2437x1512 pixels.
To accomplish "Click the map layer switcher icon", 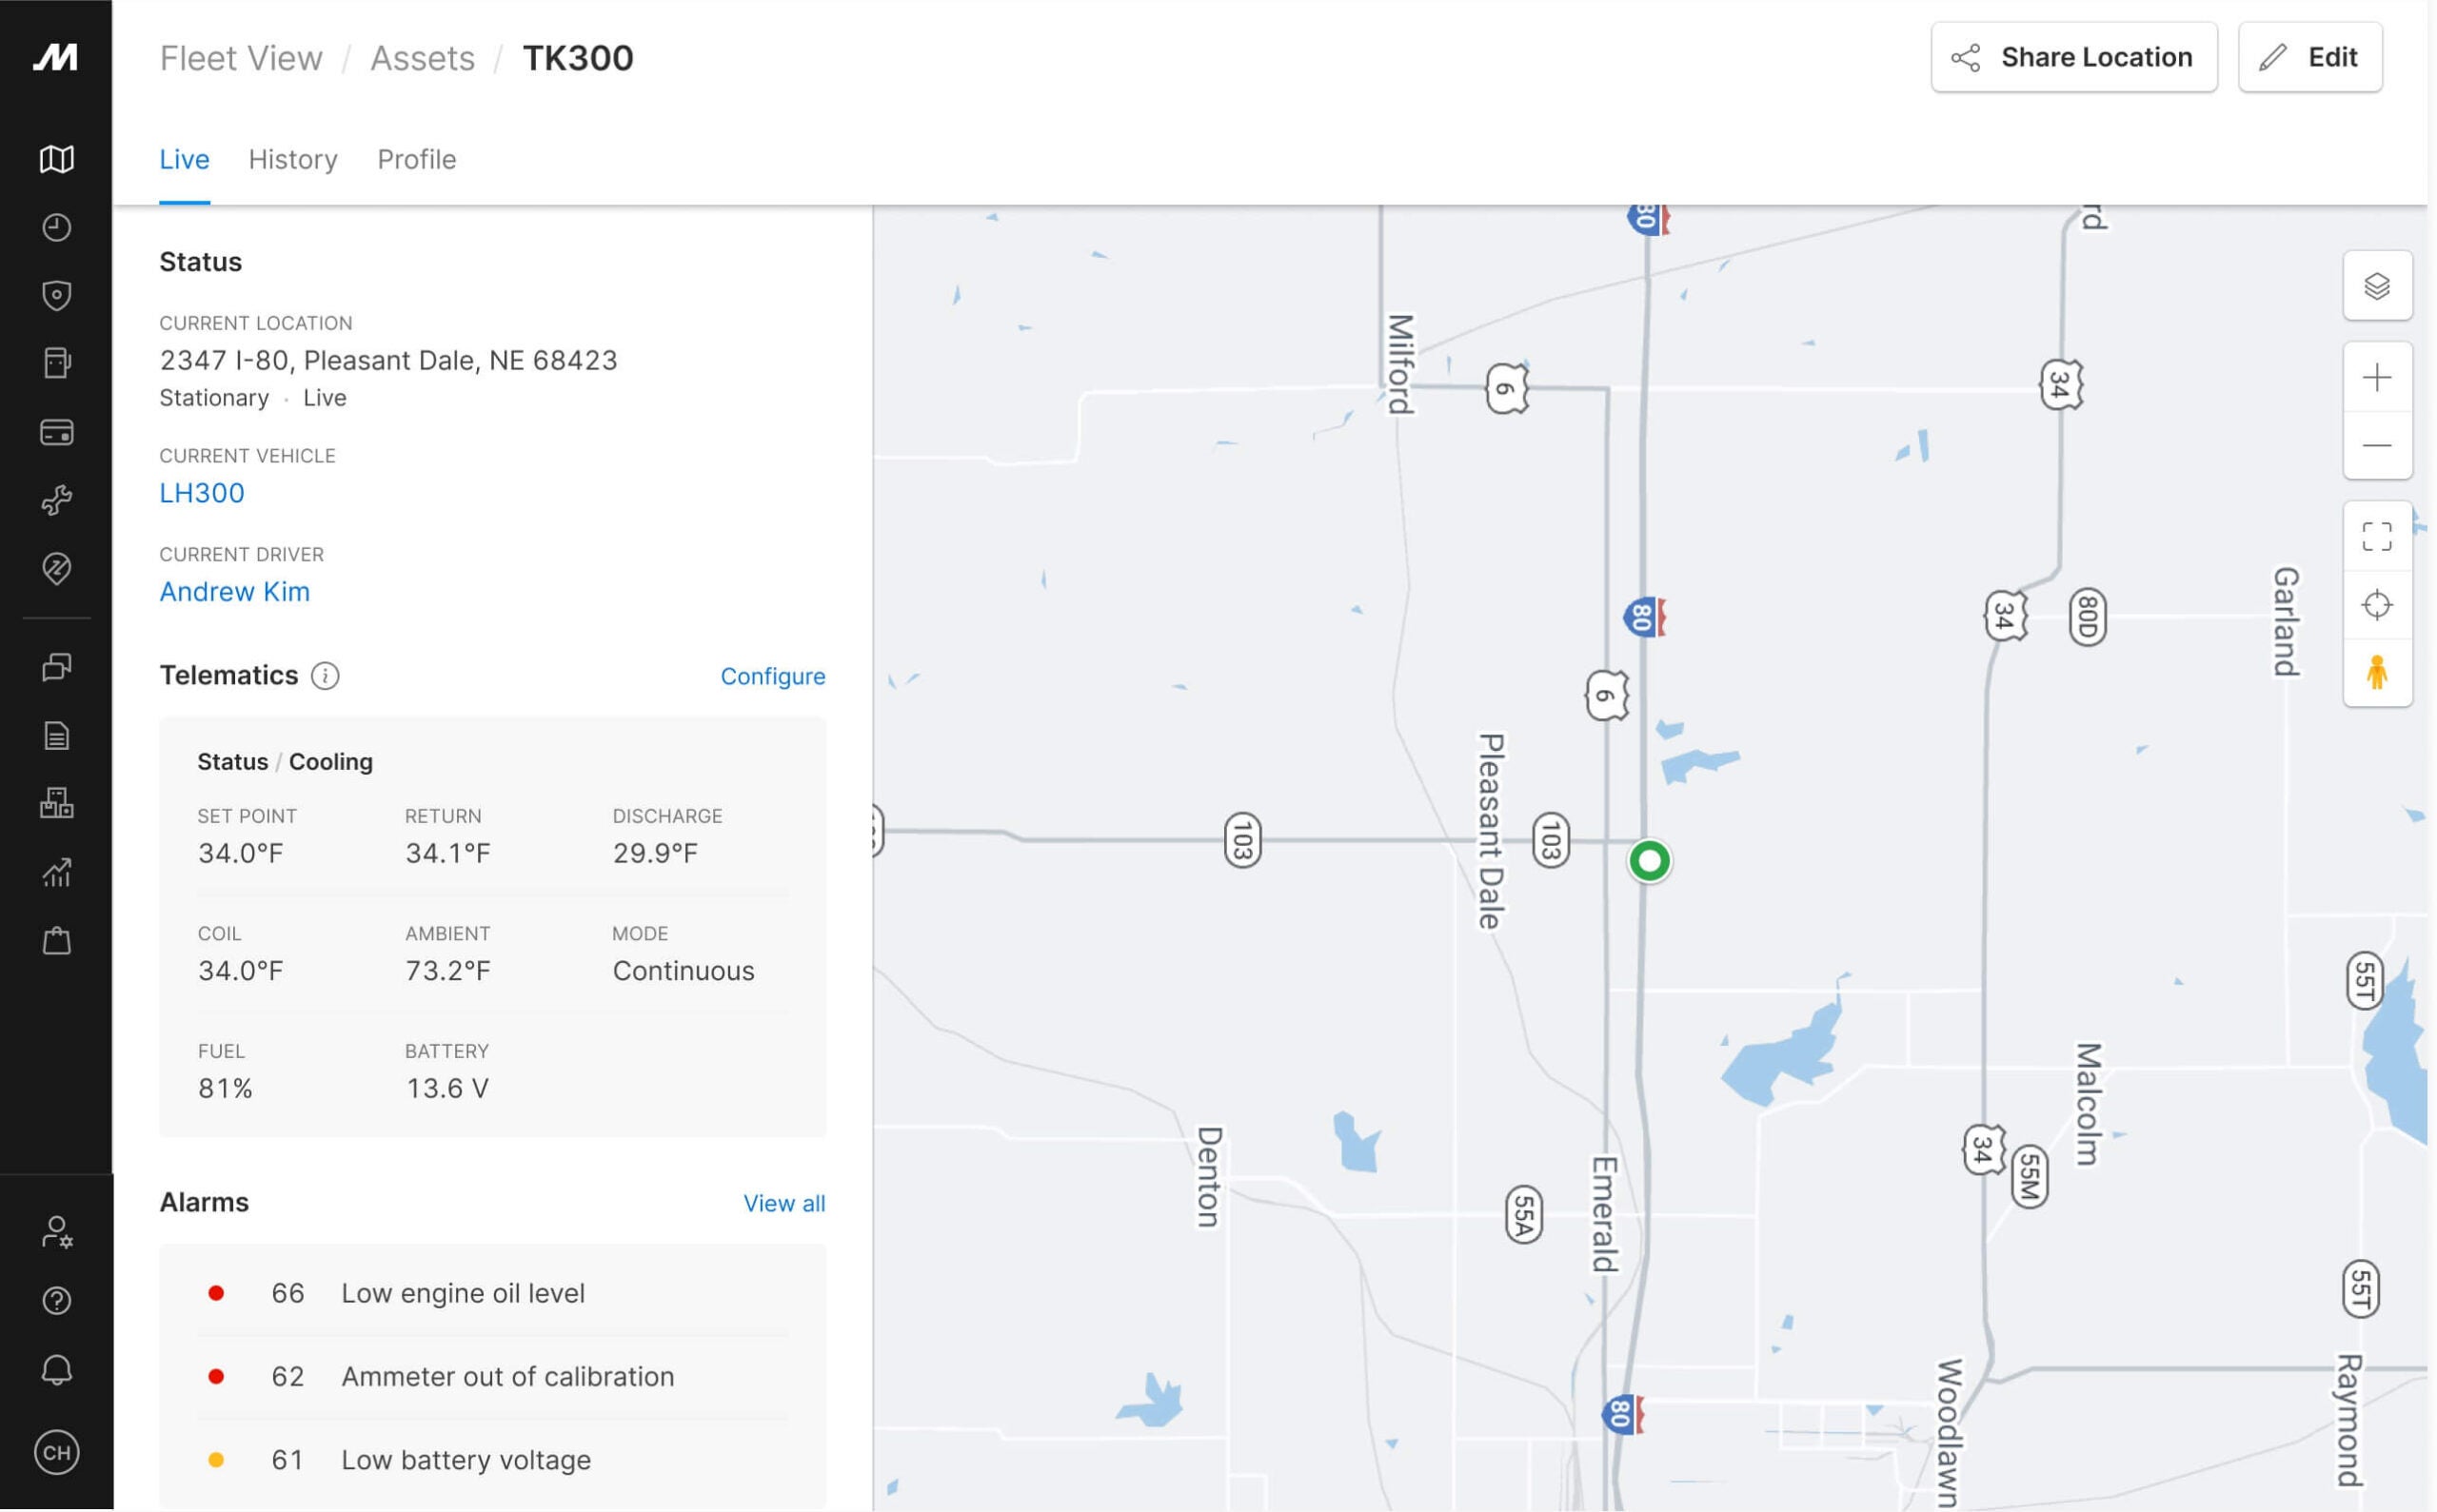I will 2378,284.
